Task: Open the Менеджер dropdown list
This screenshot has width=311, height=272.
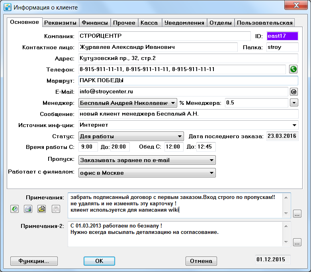Action: (x=128, y=103)
